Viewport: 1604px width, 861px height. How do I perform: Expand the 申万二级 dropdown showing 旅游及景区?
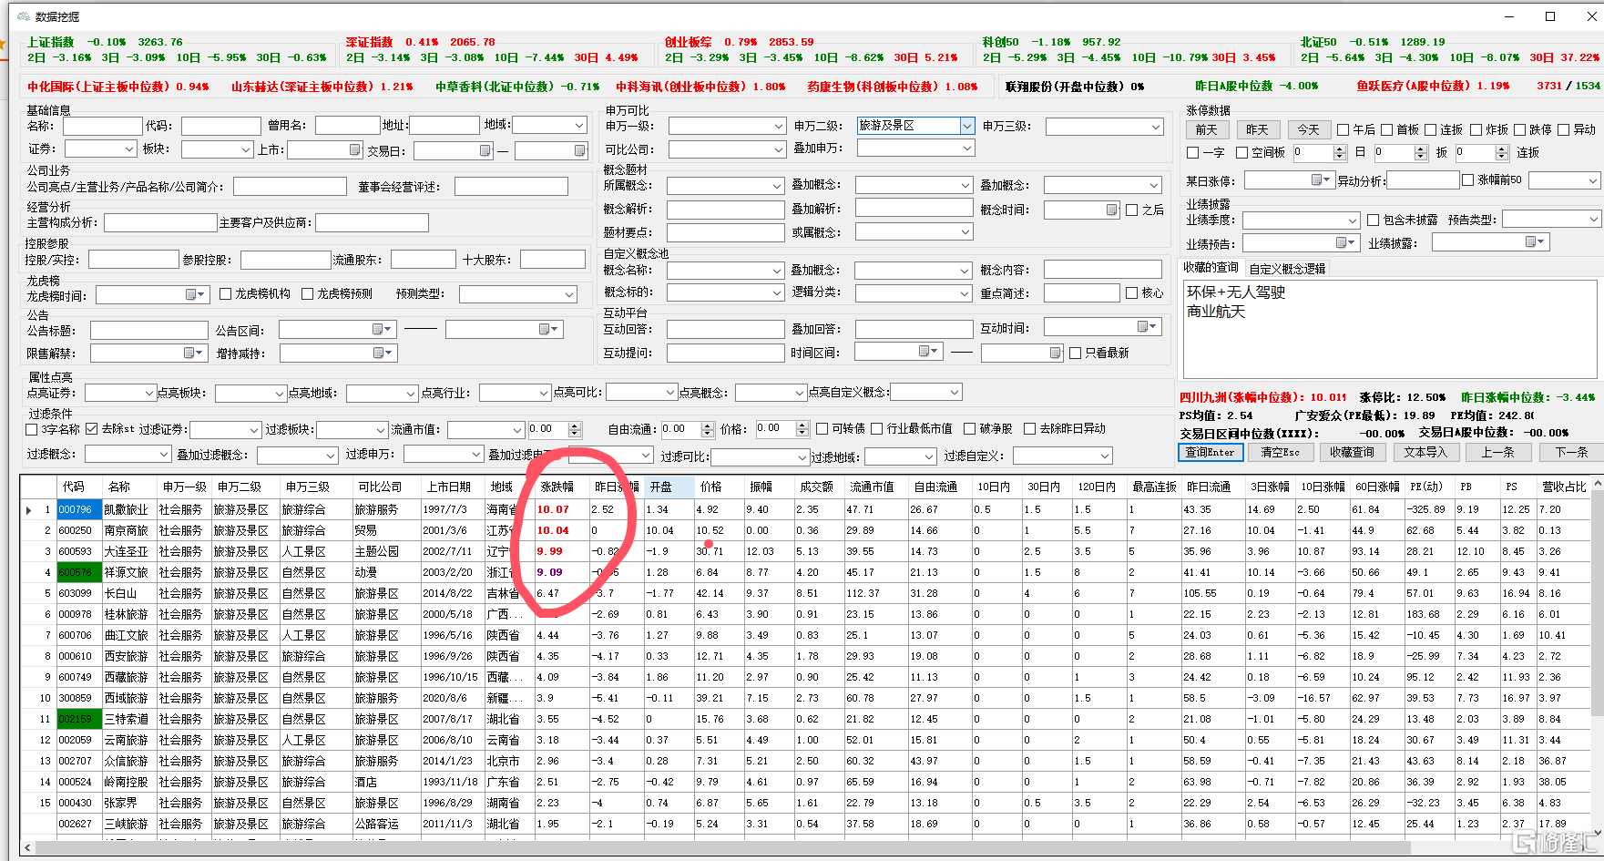(966, 126)
